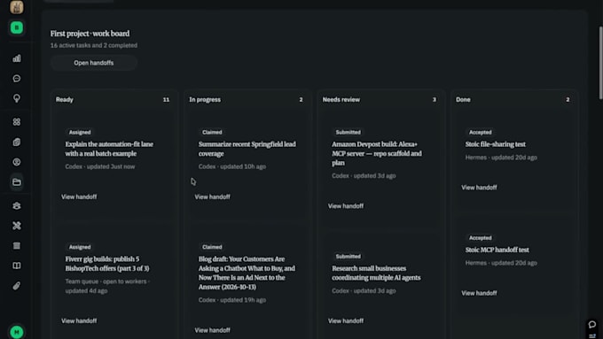The height and width of the screenshot is (339, 603).
Task: Click the Ready column count 11
Action: 166,99
